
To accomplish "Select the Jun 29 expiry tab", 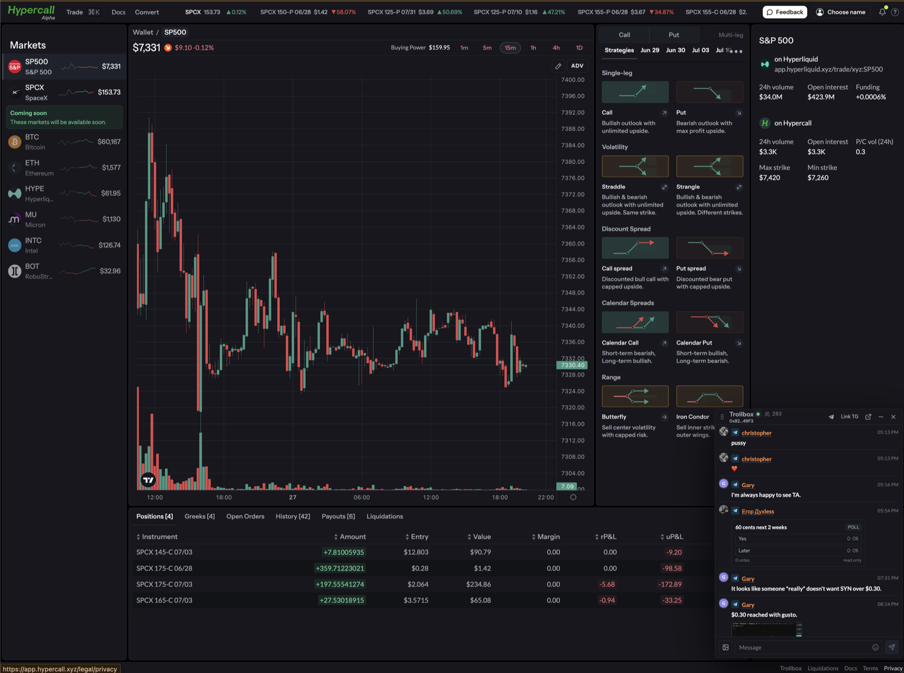I will (650, 50).
